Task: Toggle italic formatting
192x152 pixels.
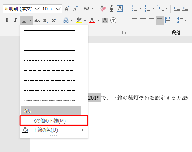Action: pyautogui.click(x=15, y=20)
